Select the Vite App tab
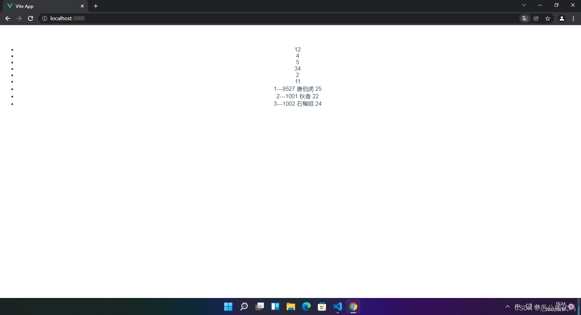The width and height of the screenshot is (581, 315). point(45,6)
